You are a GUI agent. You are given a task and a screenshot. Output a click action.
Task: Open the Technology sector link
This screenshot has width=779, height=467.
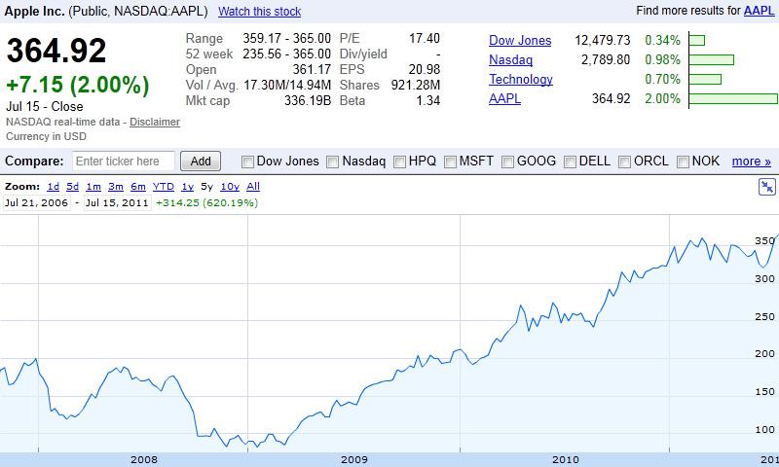[x=521, y=79]
